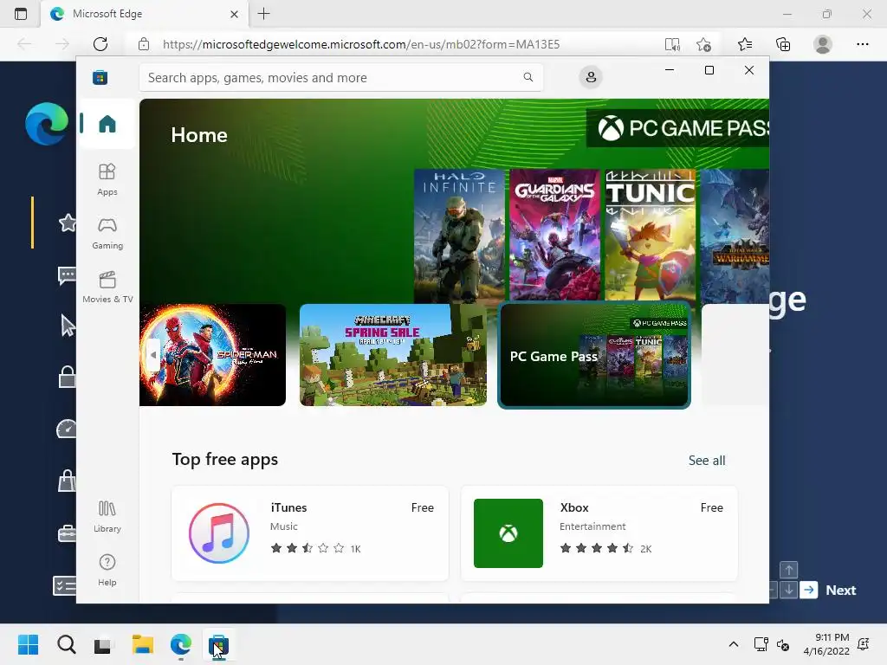The width and height of the screenshot is (887, 665).
Task: Open Edge profile avatar icon
Action: (823, 44)
